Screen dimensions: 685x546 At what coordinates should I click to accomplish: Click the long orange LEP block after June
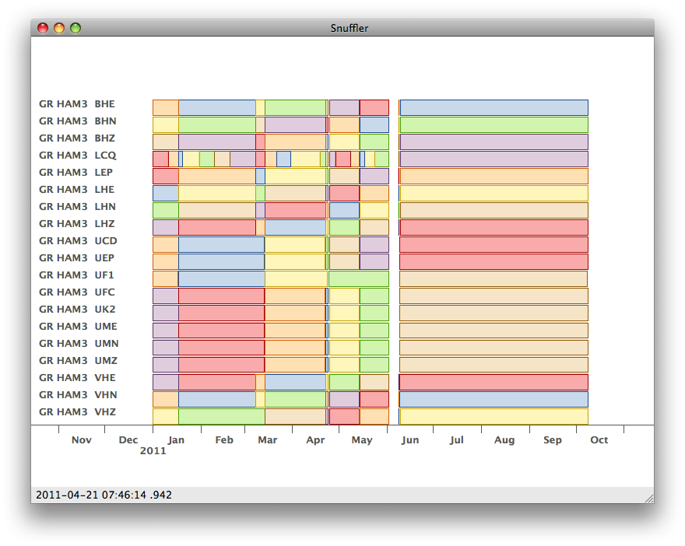coord(494,177)
